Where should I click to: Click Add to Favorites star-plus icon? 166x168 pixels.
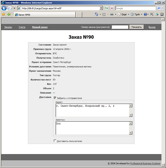(9, 14)
